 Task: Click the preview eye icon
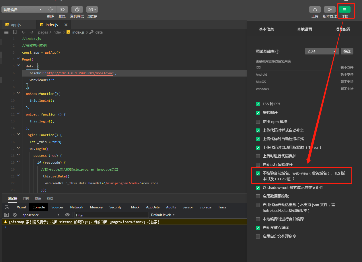pyautogui.click(x=62, y=9)
